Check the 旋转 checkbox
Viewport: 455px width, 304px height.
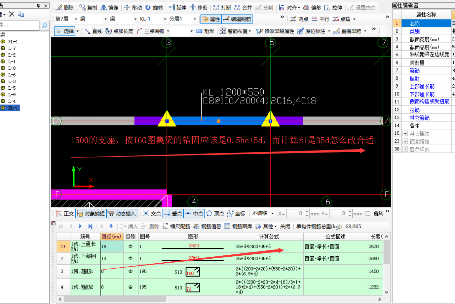[x=368, y=214]
